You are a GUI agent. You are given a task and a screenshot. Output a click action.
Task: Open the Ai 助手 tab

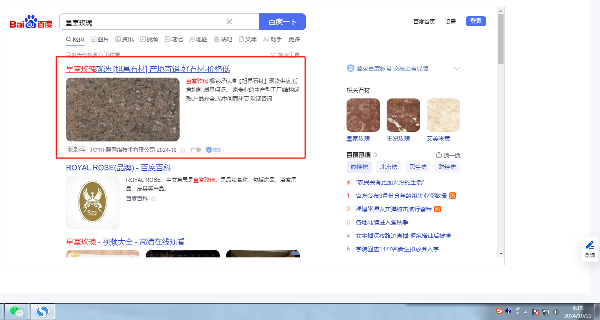(273, 39)
